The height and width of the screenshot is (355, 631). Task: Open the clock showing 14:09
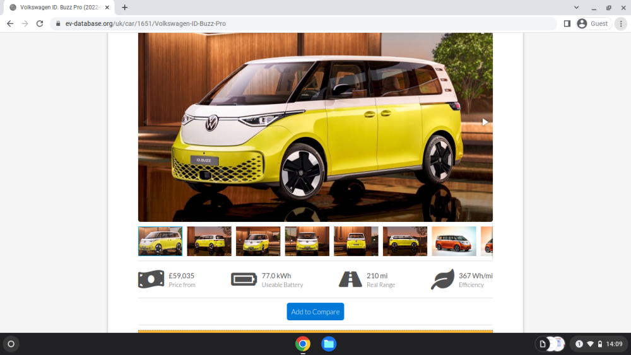[x=614, y=344]
